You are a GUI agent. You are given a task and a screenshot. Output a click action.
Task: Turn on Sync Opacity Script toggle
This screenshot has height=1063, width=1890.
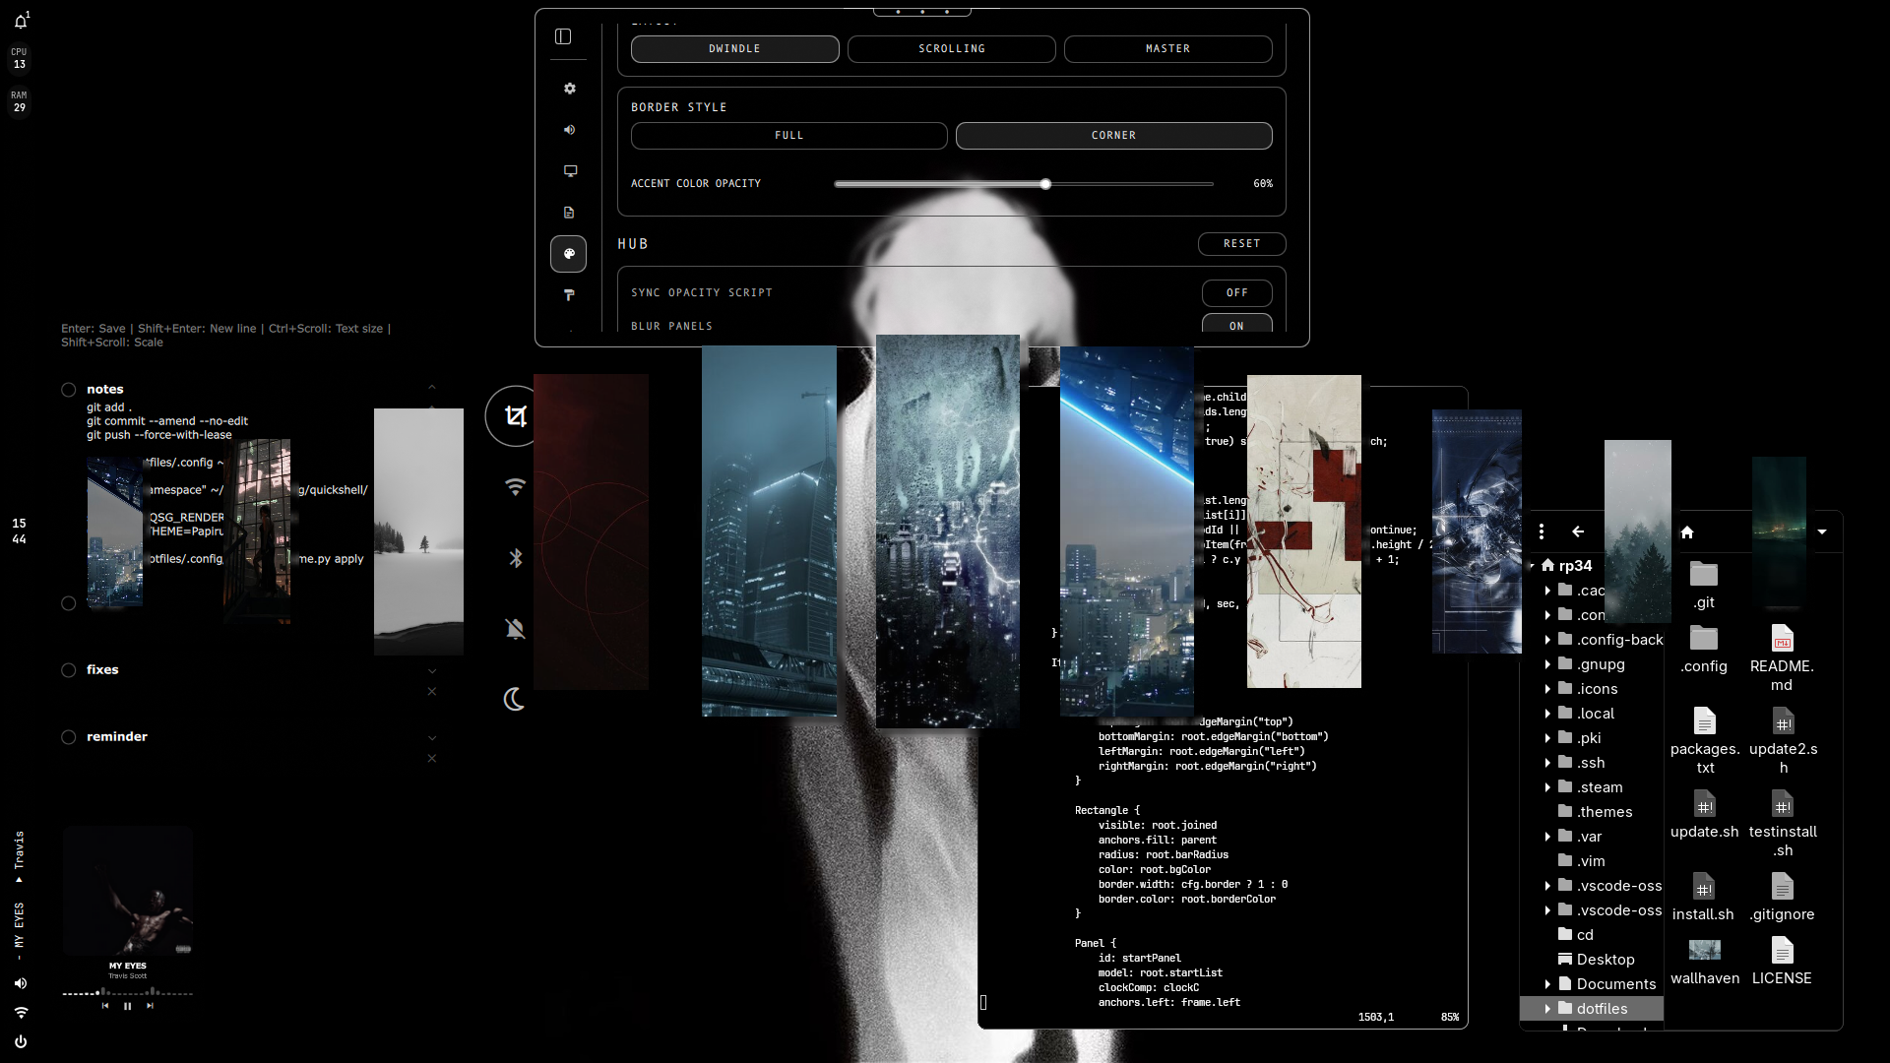1236,293
